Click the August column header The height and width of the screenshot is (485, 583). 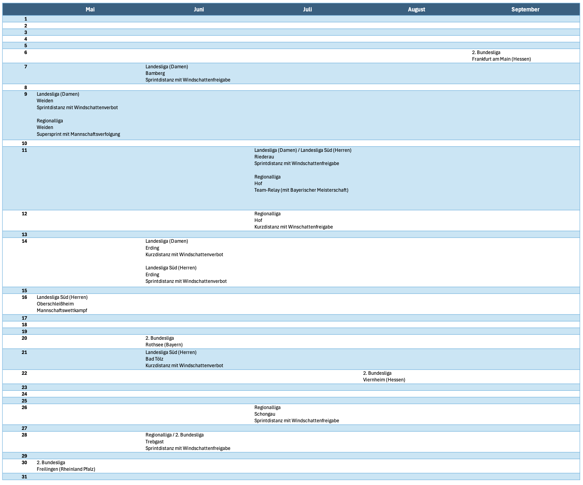[416, 9]
